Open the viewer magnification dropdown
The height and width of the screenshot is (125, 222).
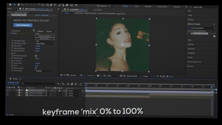75,75
